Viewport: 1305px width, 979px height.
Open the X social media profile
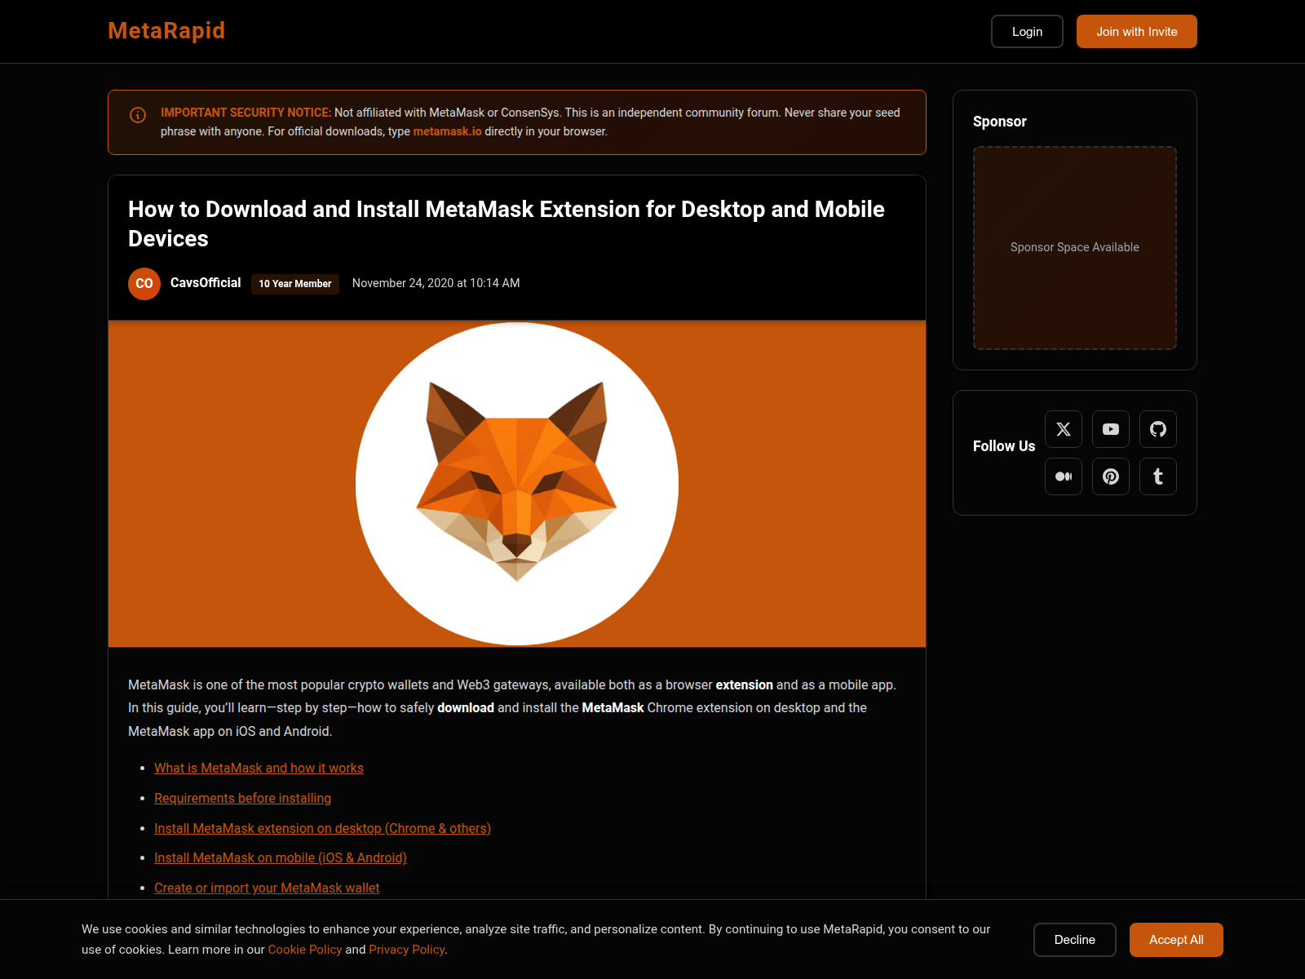[1064, 429]
